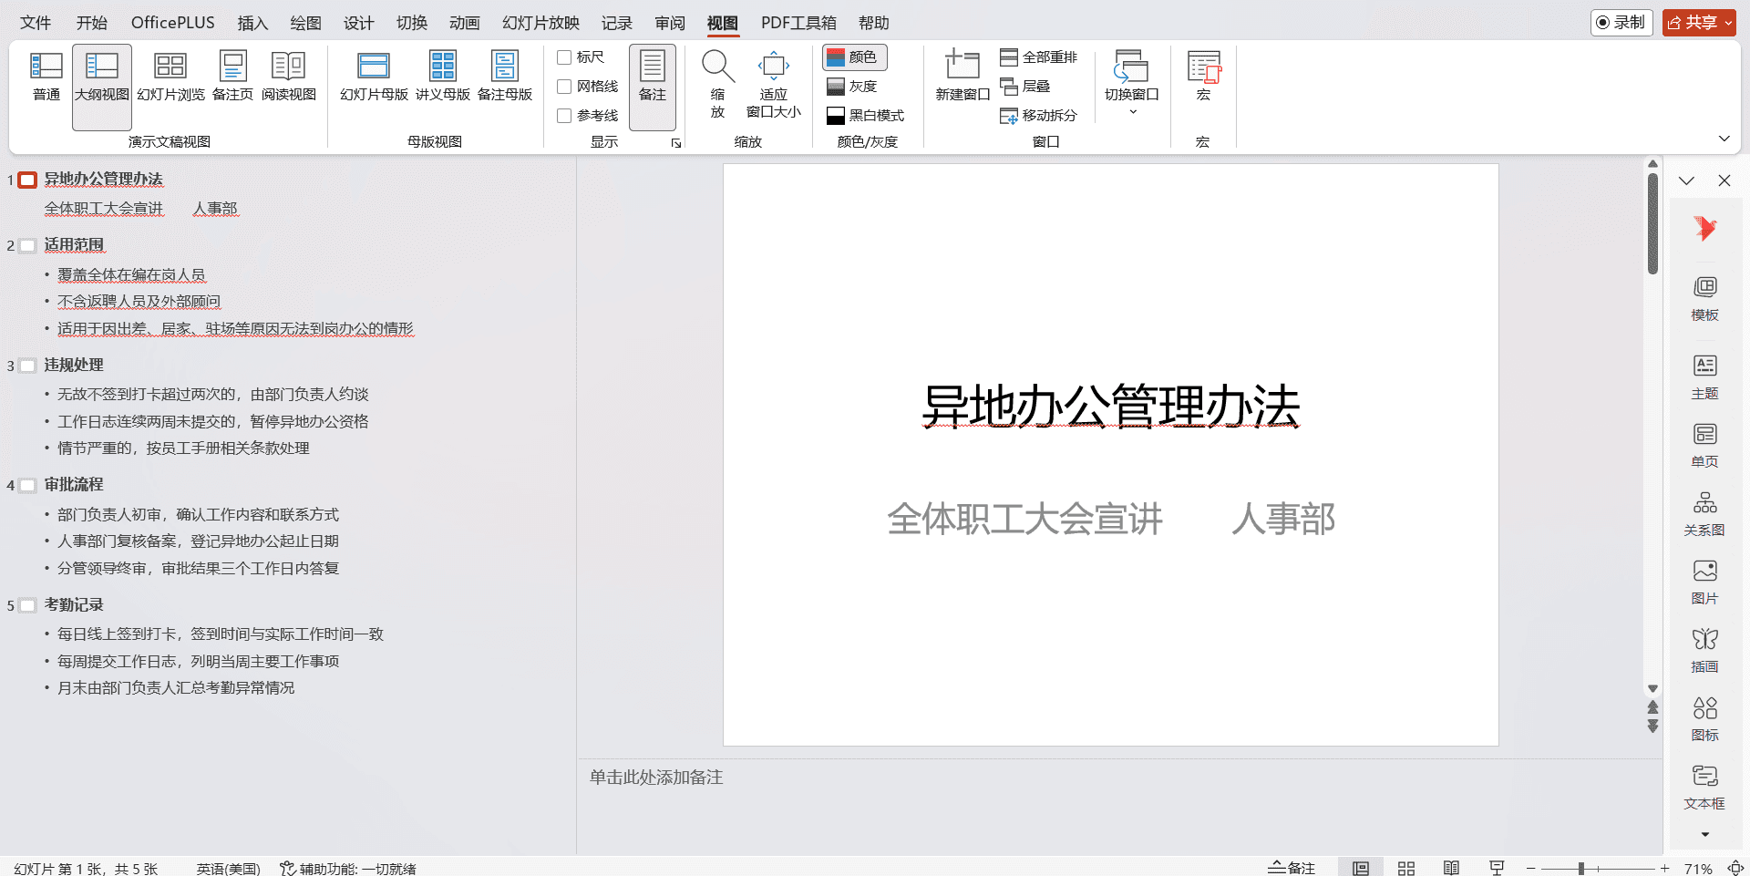Click the Record (录制) button
The image size is (1750, 876).
pyautogui.click(x=1621, y=23)
